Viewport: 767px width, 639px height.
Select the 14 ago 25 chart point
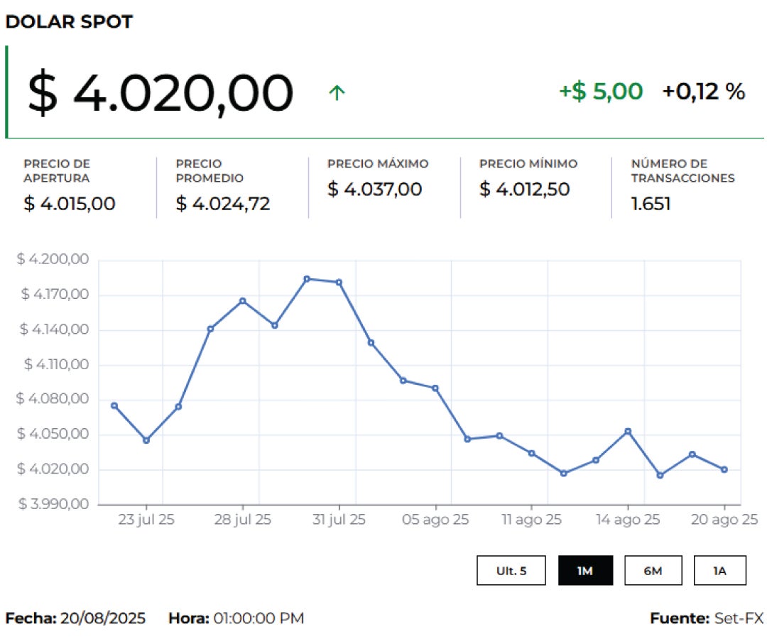point(628,431)
